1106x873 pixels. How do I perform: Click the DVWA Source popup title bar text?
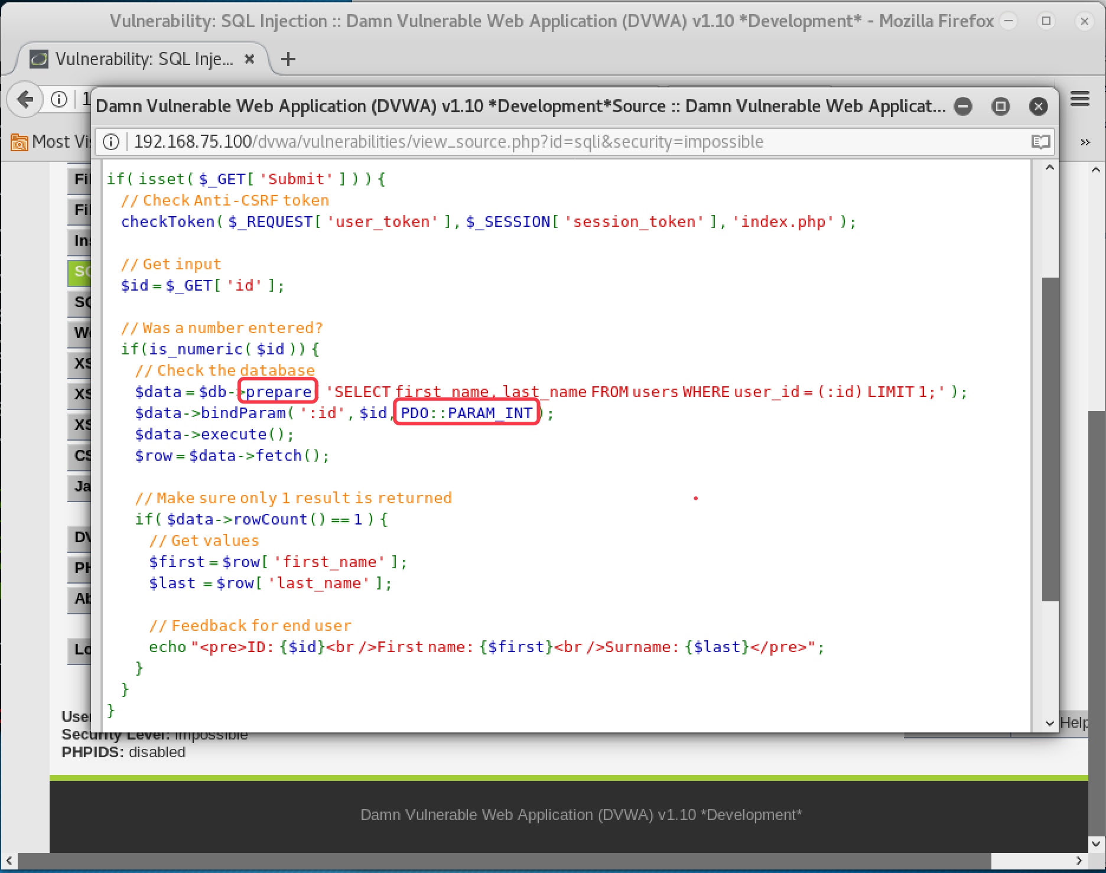521,106
